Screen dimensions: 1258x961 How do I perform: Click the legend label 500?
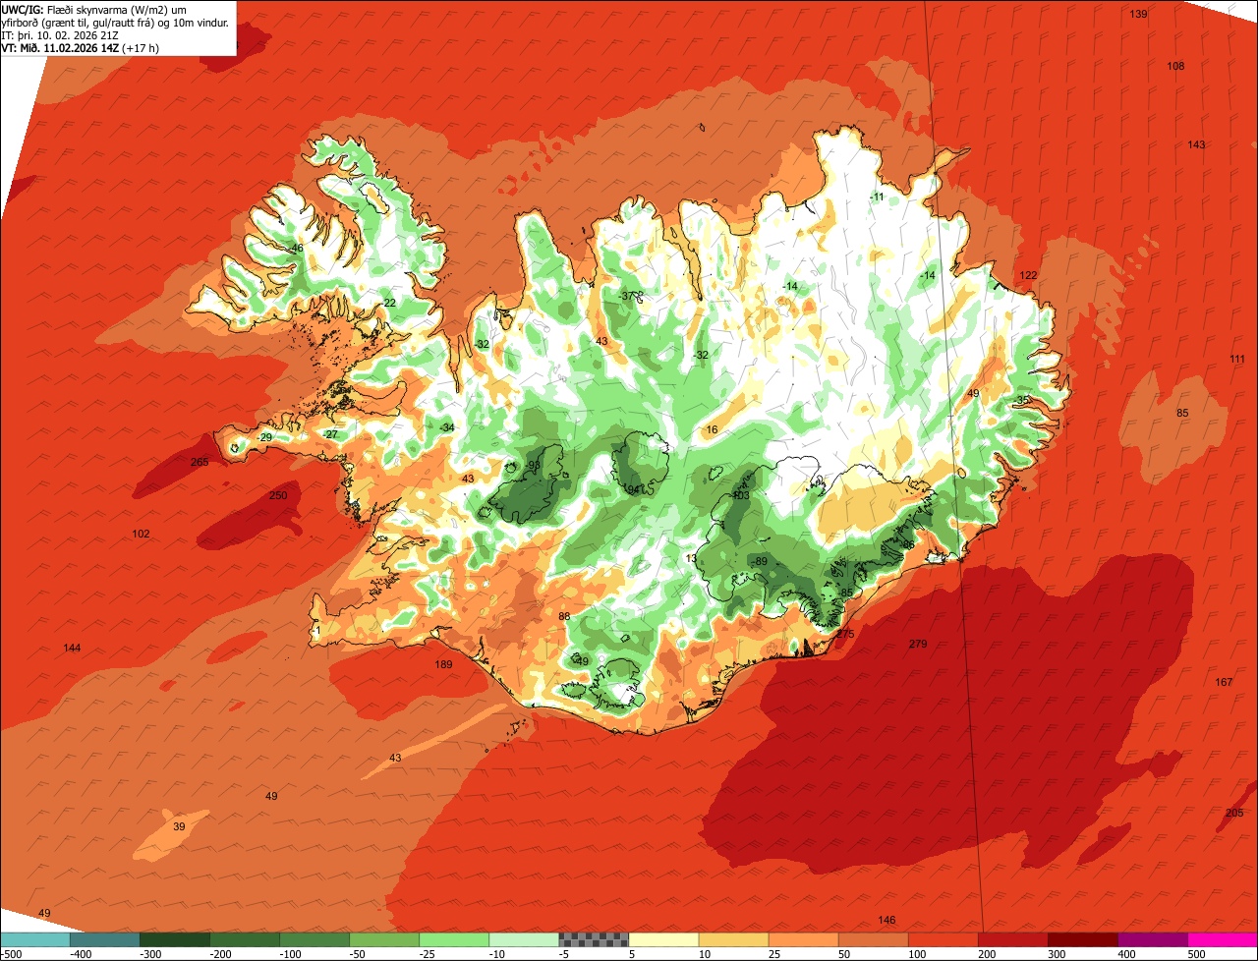click(1196, 954)
